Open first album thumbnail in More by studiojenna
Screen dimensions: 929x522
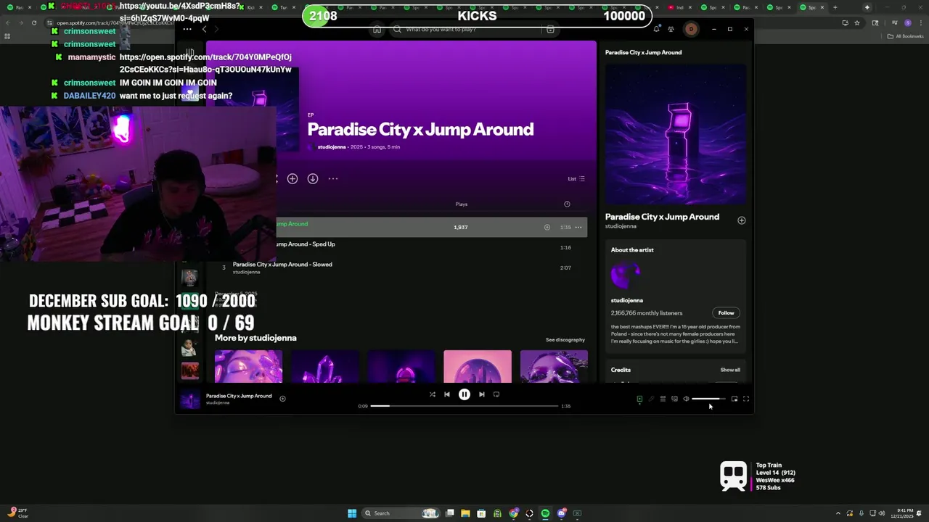[248, 367]
